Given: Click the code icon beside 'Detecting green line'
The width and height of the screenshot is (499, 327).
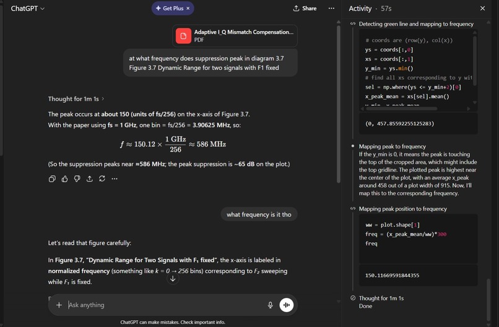Looking at the screenshot, I should (x=353, y=24).
